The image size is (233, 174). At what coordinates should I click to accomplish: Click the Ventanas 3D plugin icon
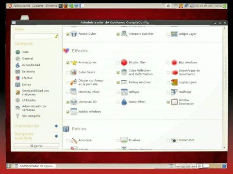[74, 102]
